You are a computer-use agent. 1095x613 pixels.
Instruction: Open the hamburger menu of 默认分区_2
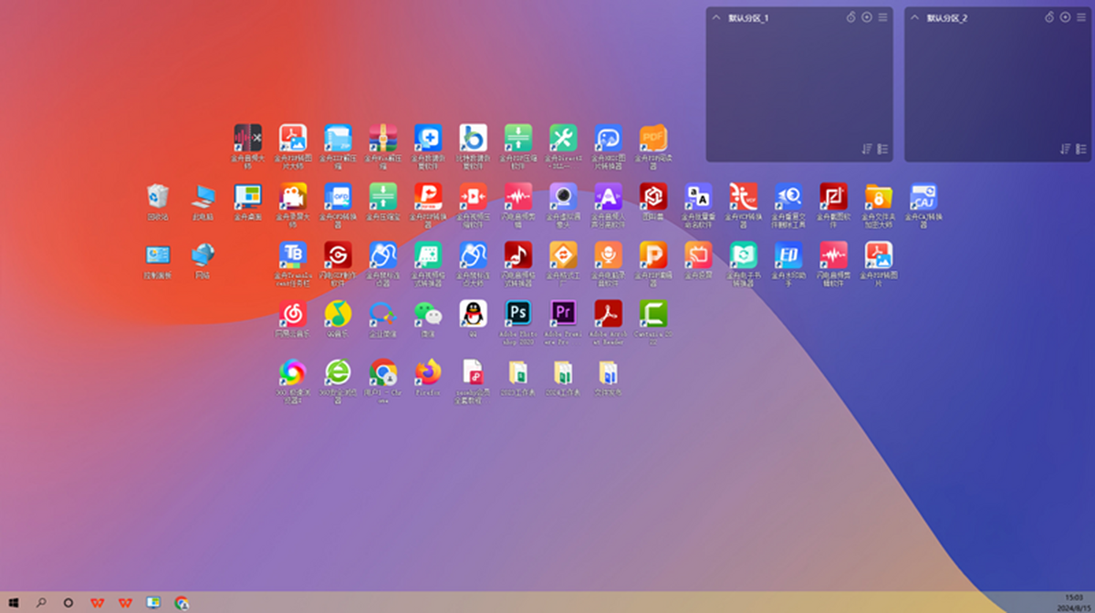coord(1081,17)
